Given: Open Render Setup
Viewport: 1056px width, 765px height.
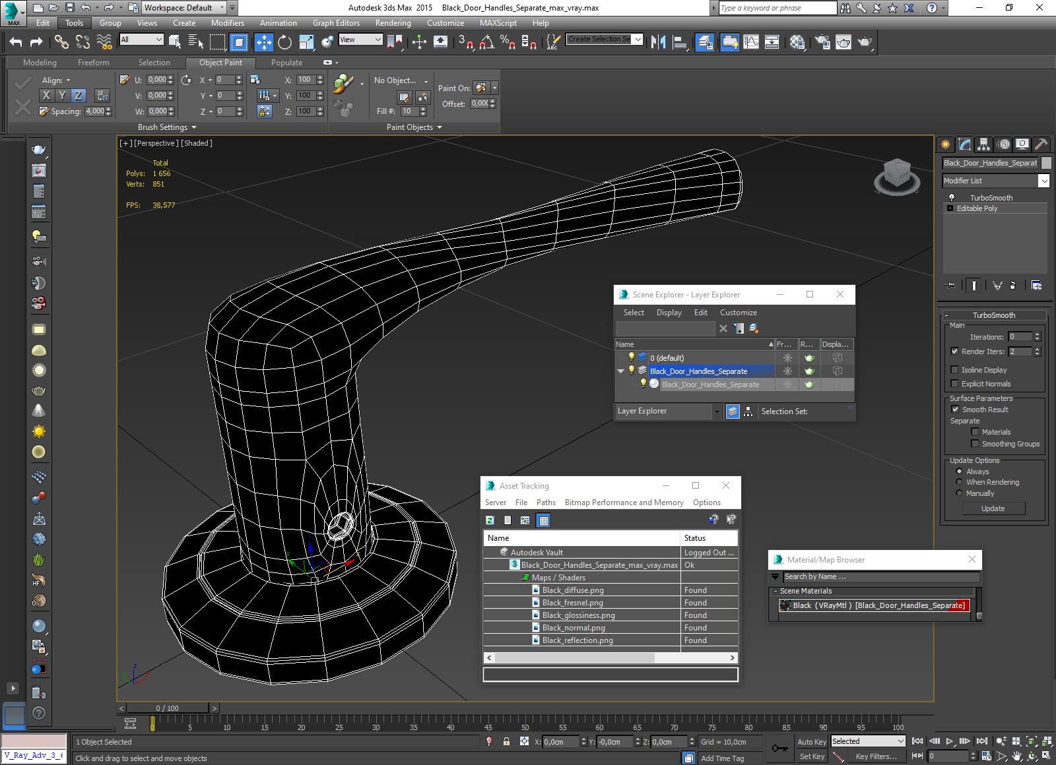Looking at the screenshot, I should tap(822, 42).
